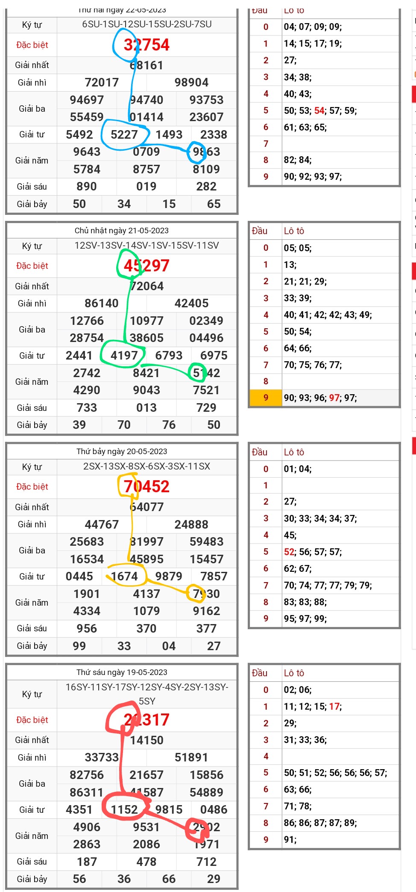The image size is (416, 892).
Task: Click the loto row 40; 41; 42; 42; 43; 49
Action: (x=328, y=315)
